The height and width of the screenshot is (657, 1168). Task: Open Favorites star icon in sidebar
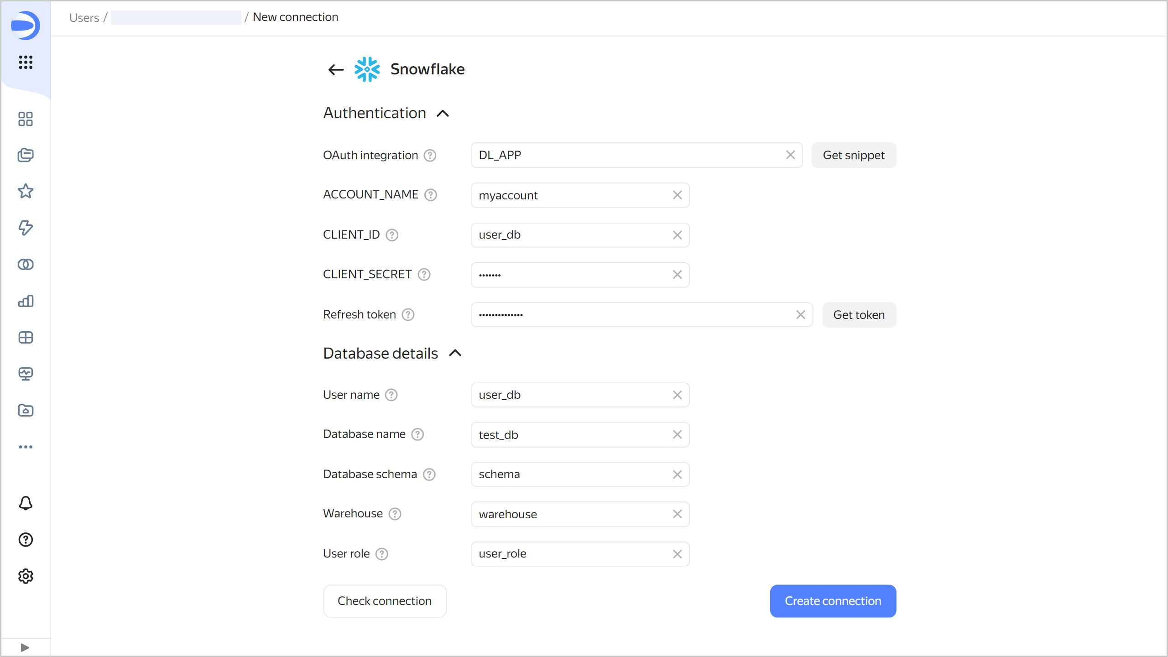pos(26,191)
